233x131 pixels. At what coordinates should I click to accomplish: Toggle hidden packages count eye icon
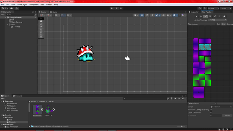click(184, 99)
